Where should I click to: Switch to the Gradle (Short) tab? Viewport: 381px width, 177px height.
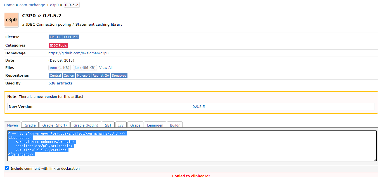(55, 125)
